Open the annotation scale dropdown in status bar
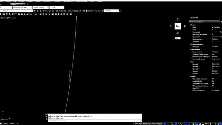 click(x=207, y=124)
